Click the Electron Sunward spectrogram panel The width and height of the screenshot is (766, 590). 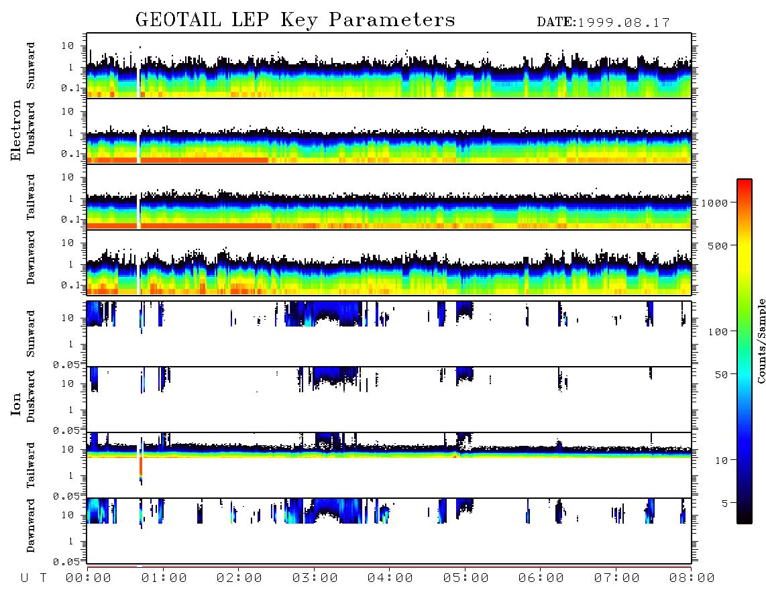point(389,66)
